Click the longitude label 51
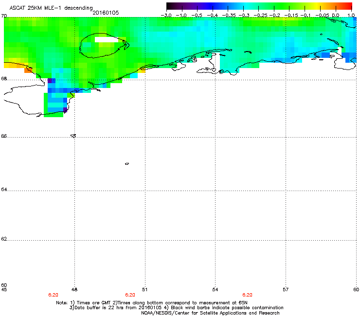 144,290
